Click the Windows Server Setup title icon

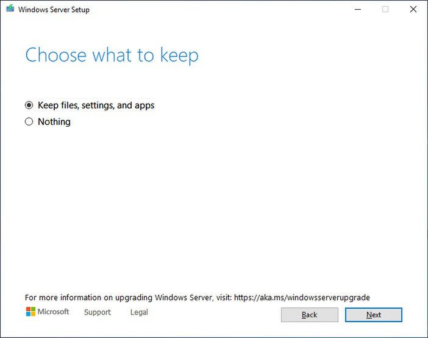(10, 9)
